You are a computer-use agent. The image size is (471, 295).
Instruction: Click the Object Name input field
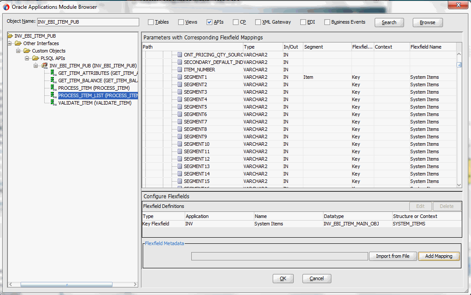click(88, 22)
